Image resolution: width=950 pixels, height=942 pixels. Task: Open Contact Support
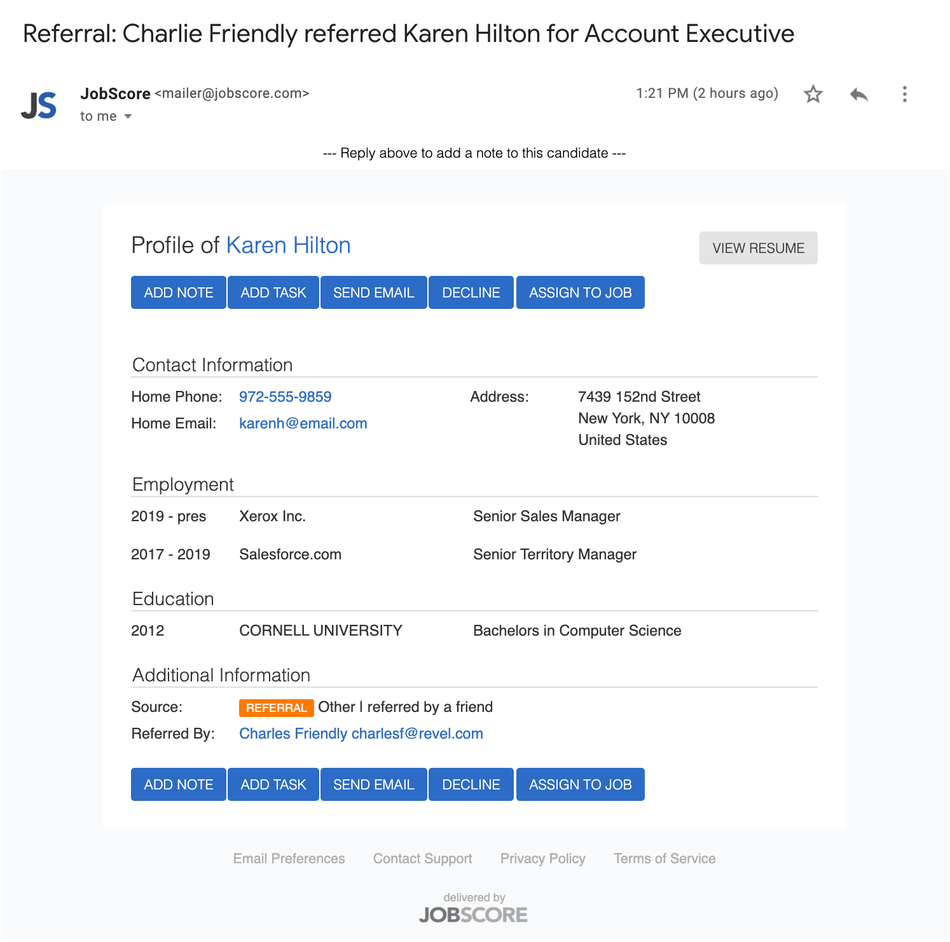[x=422, y=858]
